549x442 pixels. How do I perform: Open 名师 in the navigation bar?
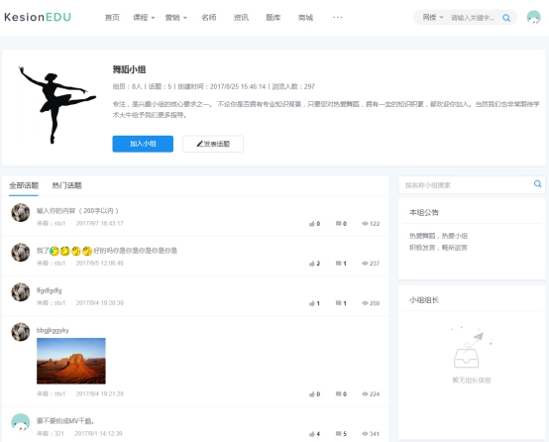[x=209, y=18]
